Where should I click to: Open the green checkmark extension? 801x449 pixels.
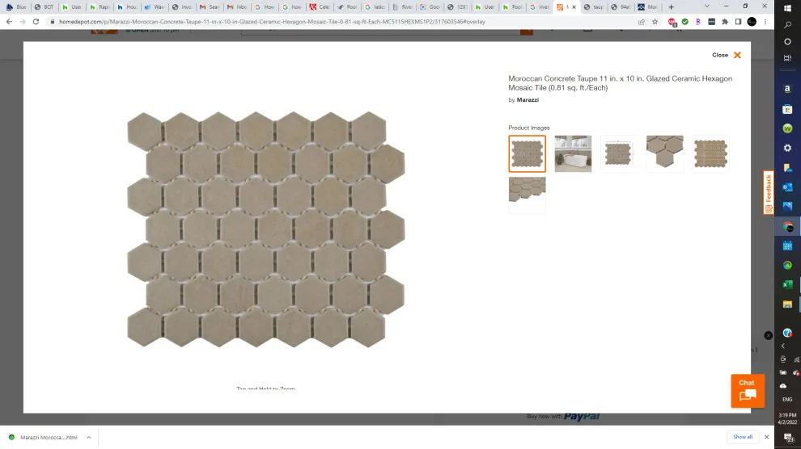pyautogui.click(x=685, y=22)
